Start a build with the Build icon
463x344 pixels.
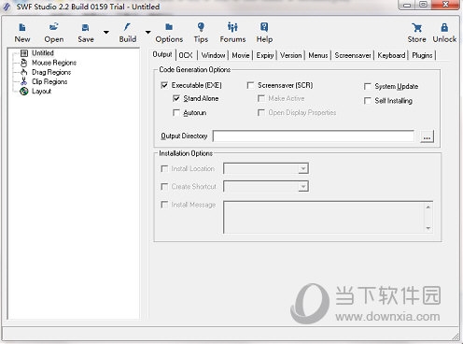click(128, 33)
